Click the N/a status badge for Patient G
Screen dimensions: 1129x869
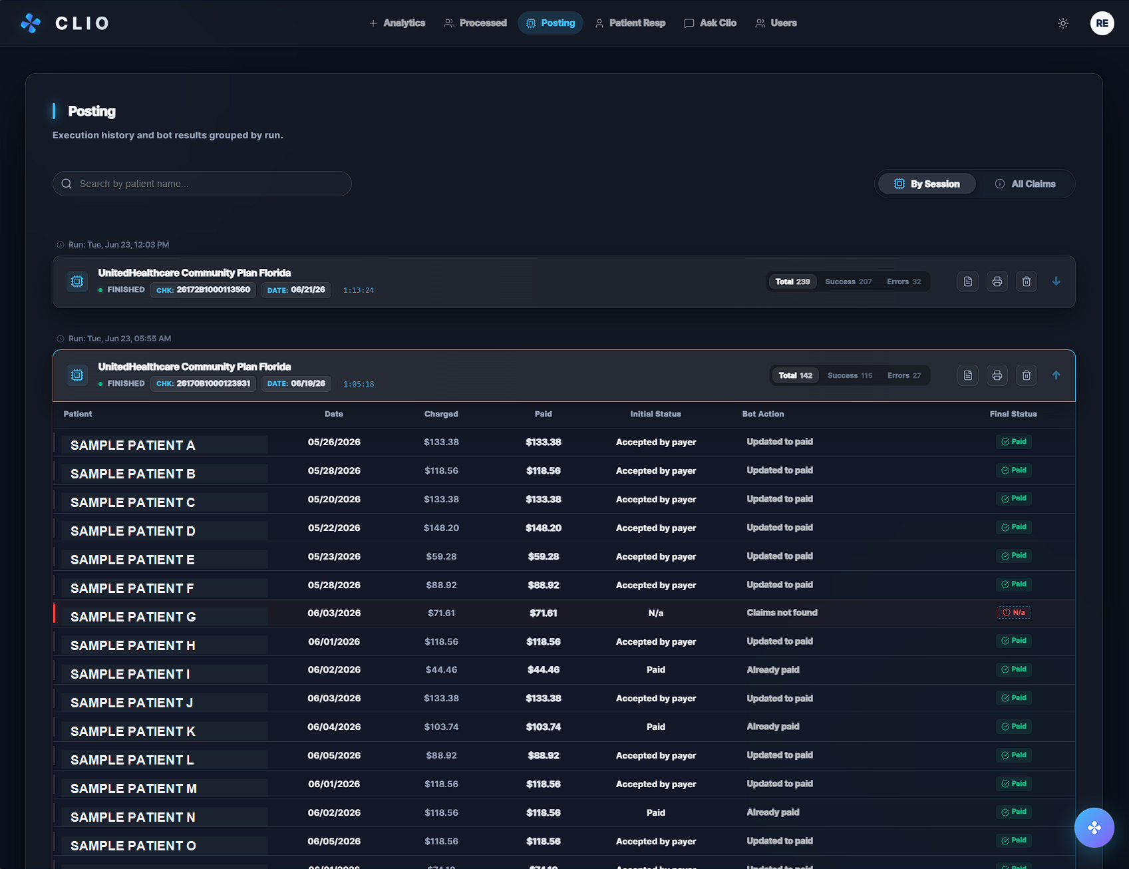pyautogui.click(x=1014, y=612)
